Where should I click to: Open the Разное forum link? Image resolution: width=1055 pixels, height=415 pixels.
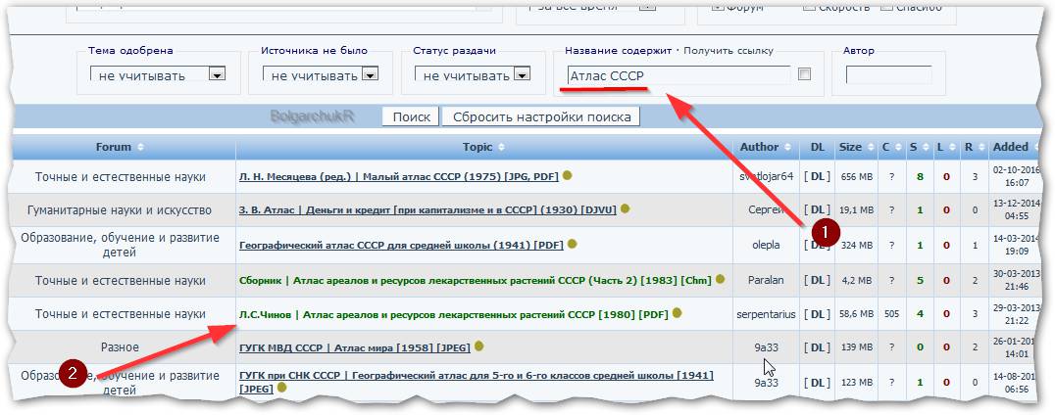(120, 347)
